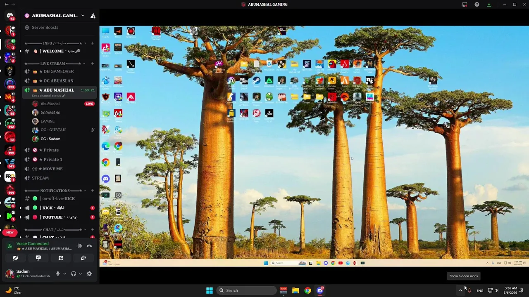The height and width of the screenshot is (297, 529).
Task: Collapse the CHAT category
Action: tap(85, 230)
